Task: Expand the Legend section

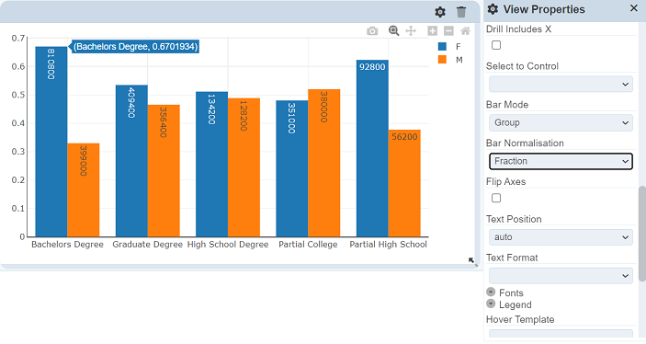Action: coord(491,304)
